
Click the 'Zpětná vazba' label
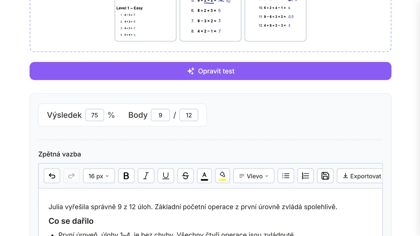60,154
